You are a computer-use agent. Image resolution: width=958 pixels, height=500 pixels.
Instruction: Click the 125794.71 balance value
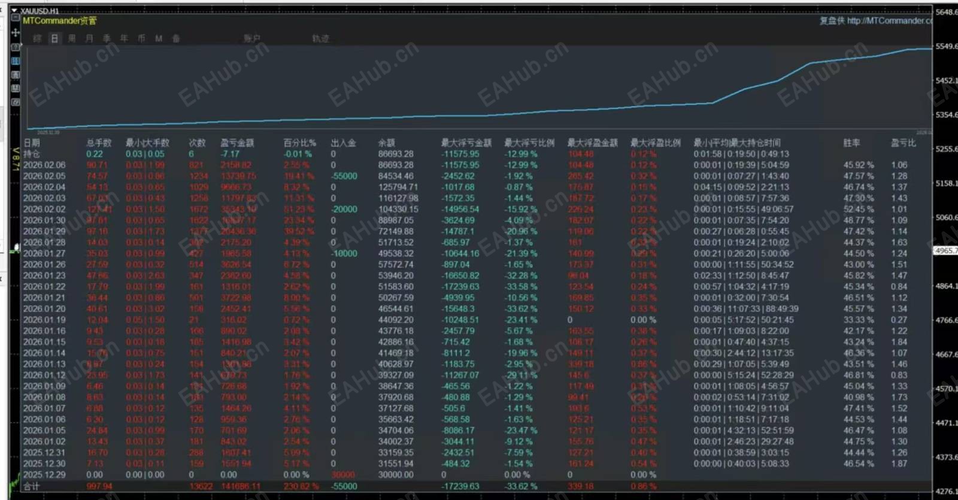coord(398,187)
